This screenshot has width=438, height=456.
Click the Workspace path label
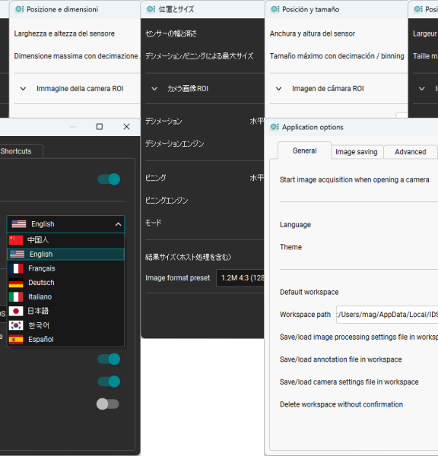coord(305,315)
